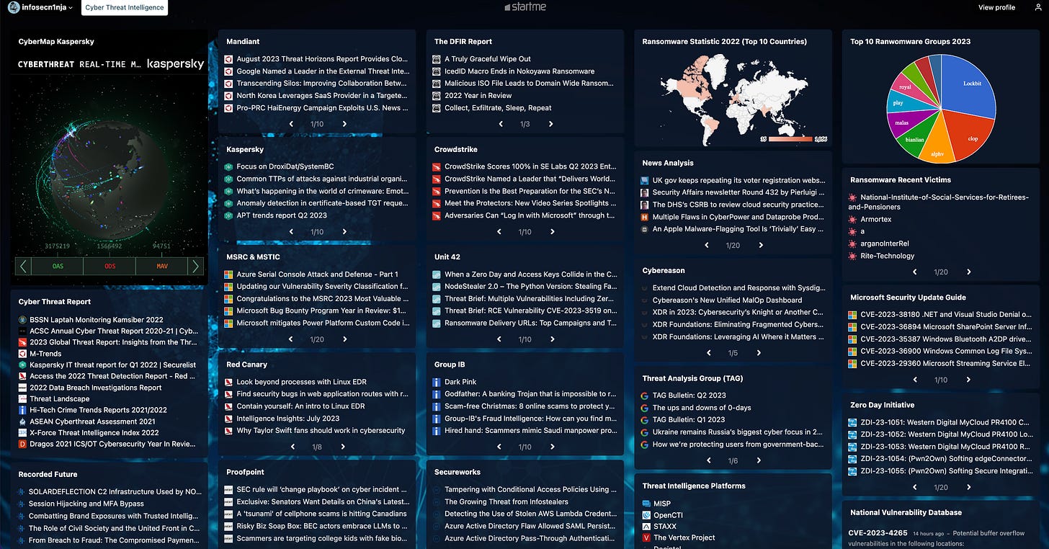Click Kaspersky icon beside Focus on DroxiDat/SystemBC
The height and width of the screenshot is (549, 1049).
tap(228, 166)
